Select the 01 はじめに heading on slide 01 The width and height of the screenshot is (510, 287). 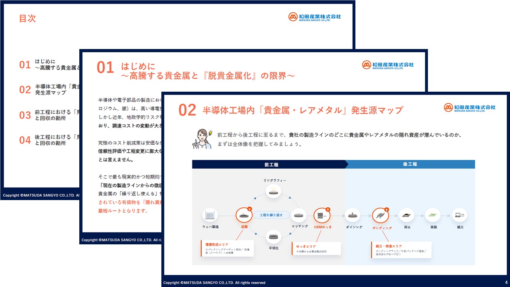196,71
